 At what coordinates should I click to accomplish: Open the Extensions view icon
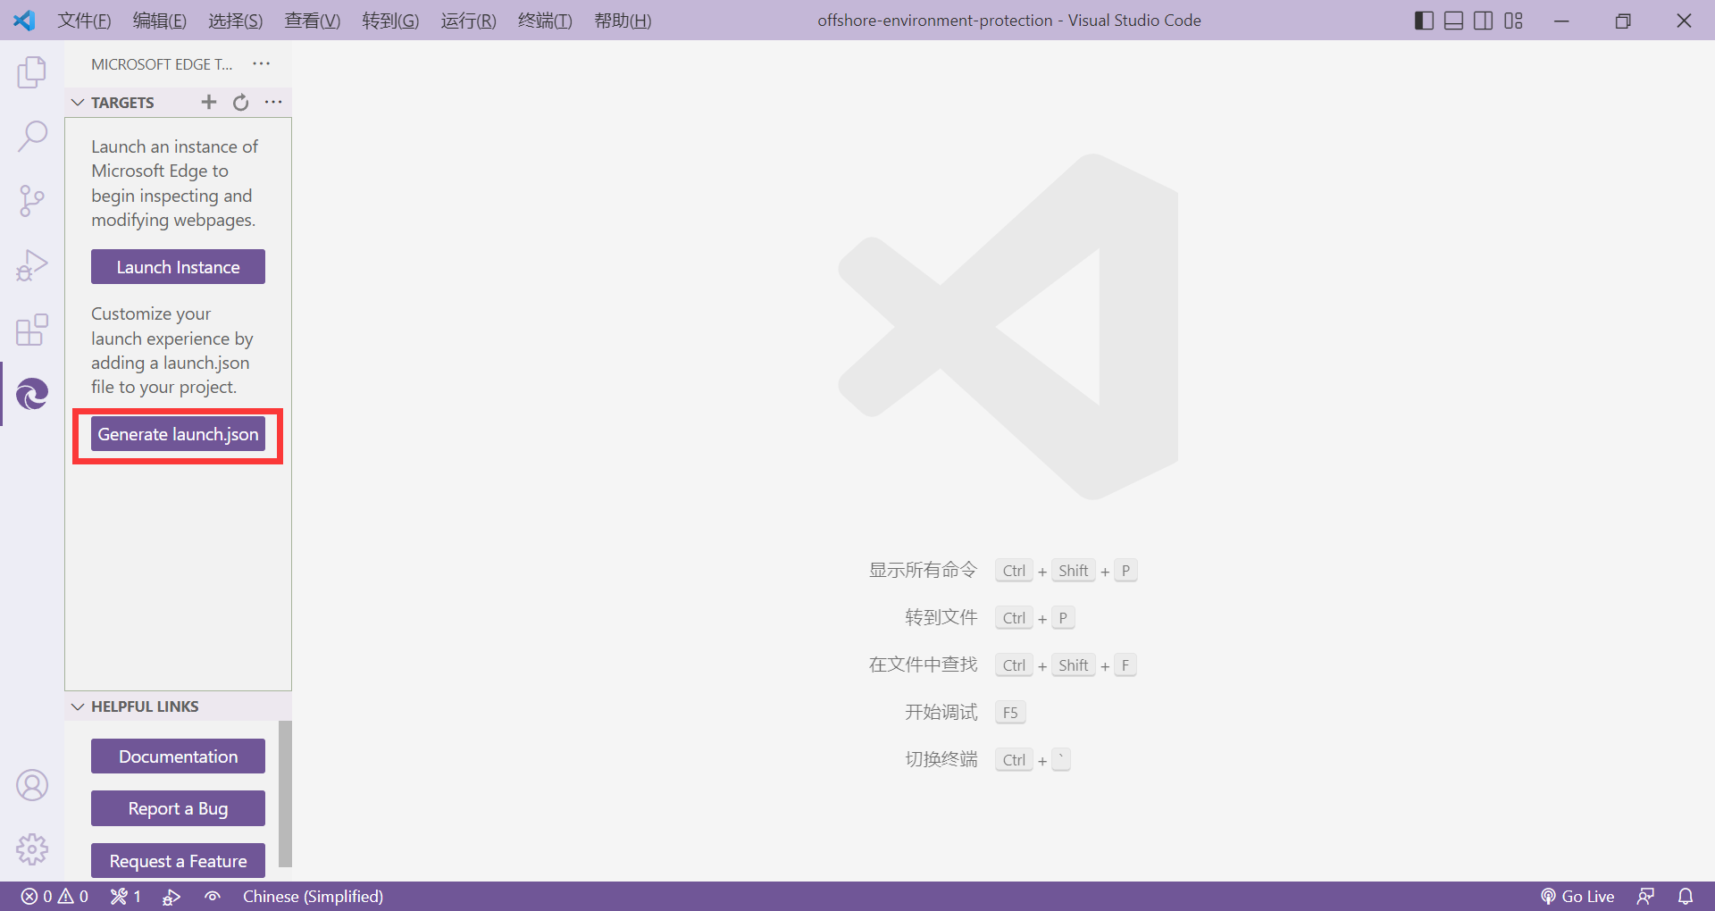(x=32, y=330)
